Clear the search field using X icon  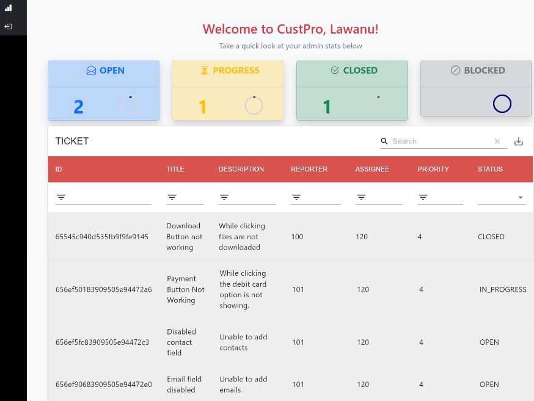click(497, 141)
